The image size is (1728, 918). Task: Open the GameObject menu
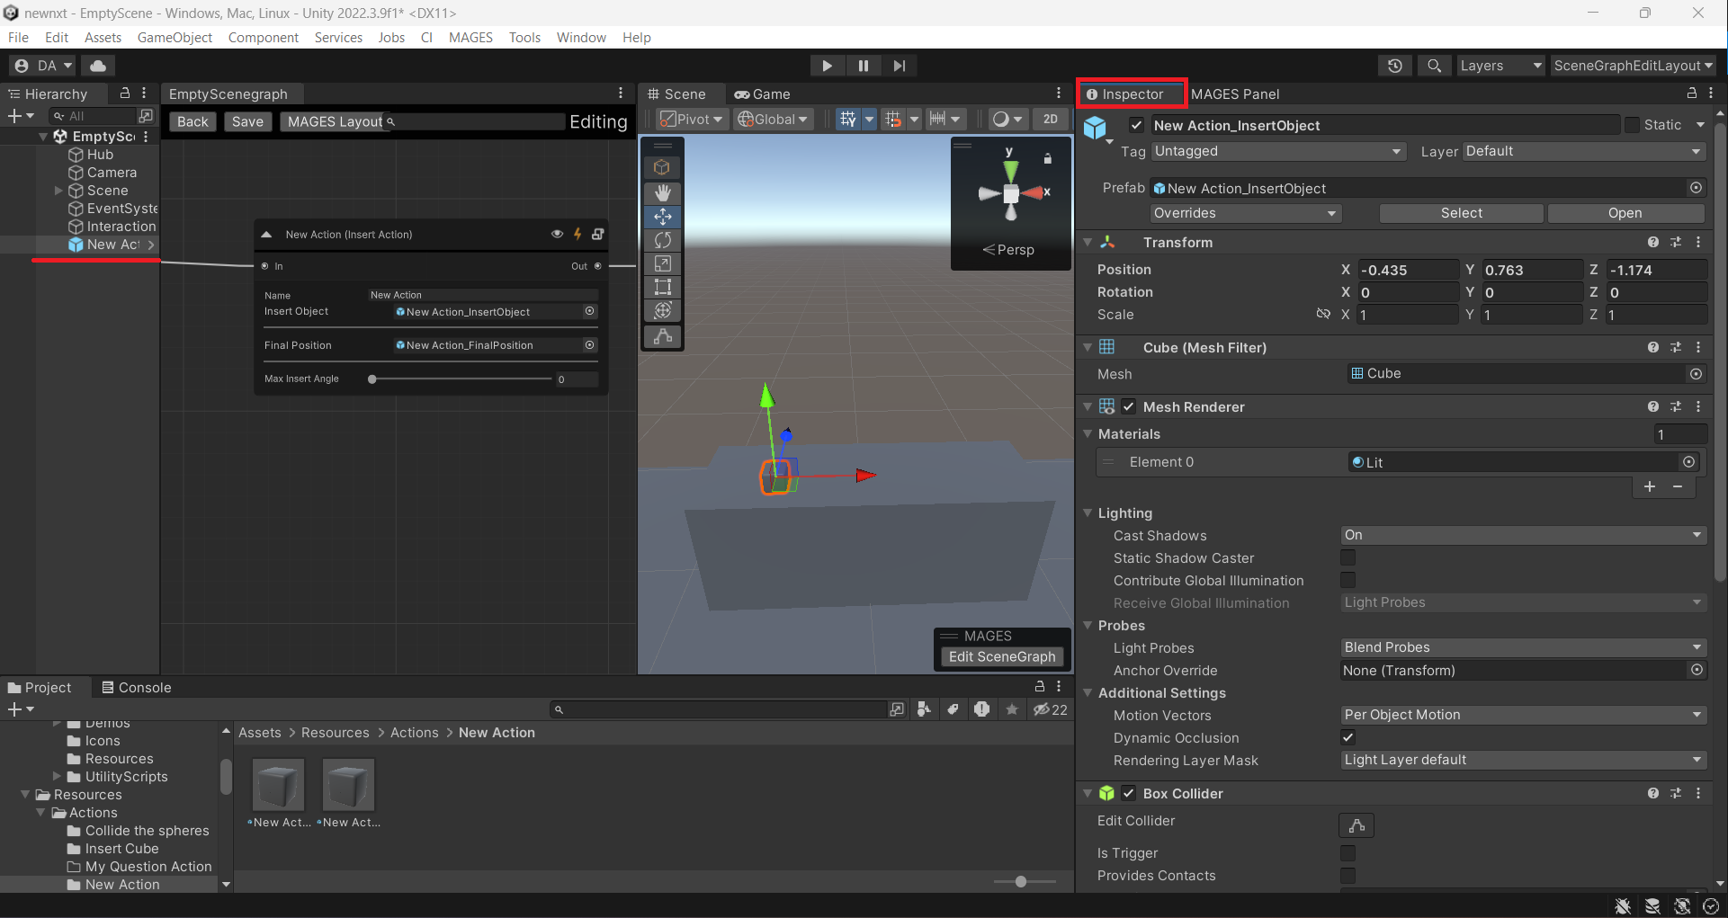coord(175,37)
